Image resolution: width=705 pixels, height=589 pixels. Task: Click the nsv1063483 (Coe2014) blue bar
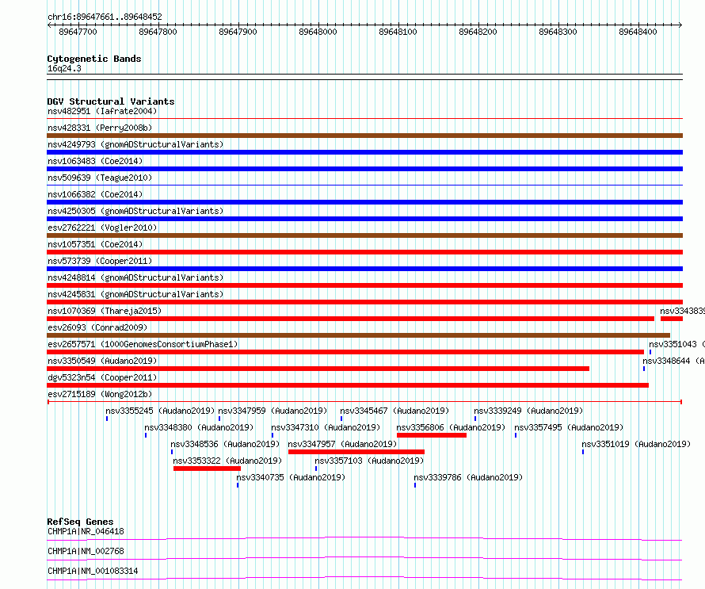click(364, 169)
